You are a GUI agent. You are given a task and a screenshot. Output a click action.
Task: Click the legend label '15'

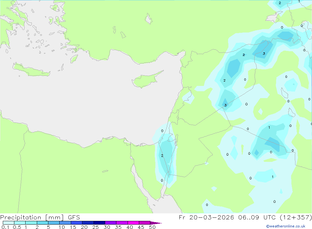[73, 227]
